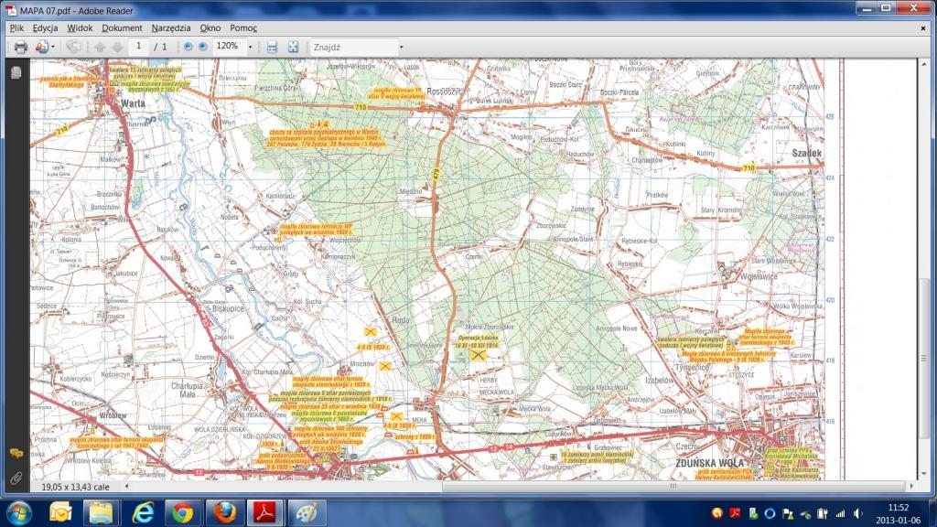Click the battery power tray icon
Screen dimensions: 937x527
(x=823, y=513)
